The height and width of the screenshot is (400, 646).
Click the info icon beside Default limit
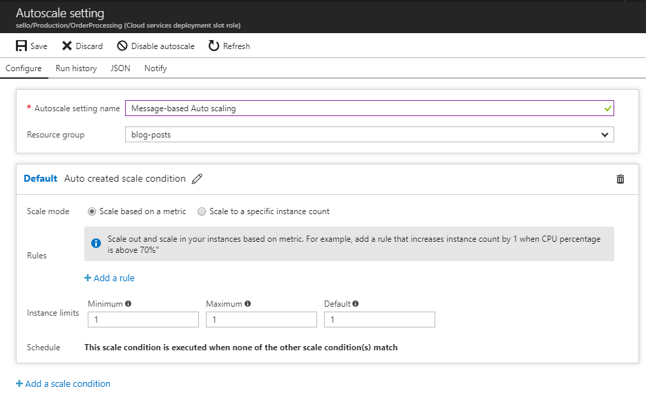click(356, 303)
